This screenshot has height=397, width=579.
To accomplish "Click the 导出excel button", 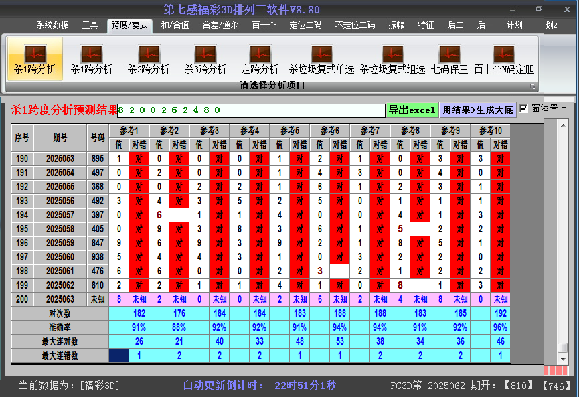I will 412,110.
